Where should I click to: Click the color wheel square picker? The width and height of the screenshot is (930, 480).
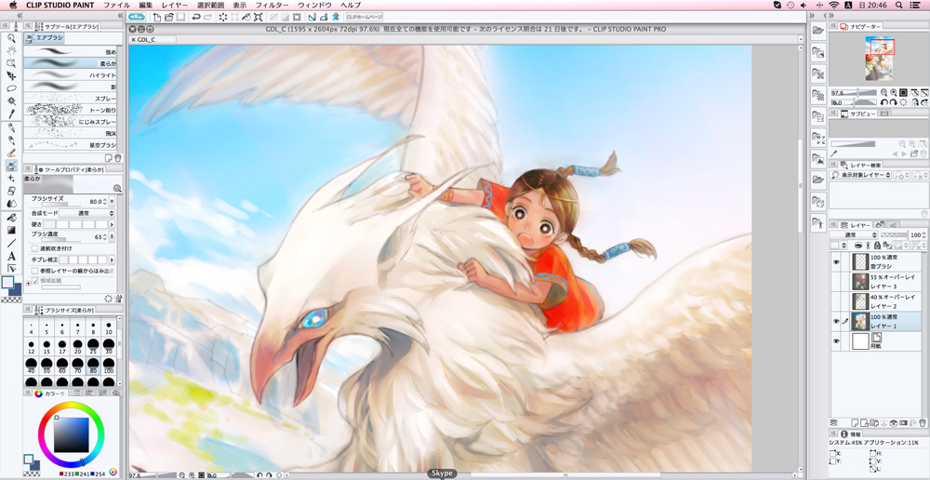72,435
